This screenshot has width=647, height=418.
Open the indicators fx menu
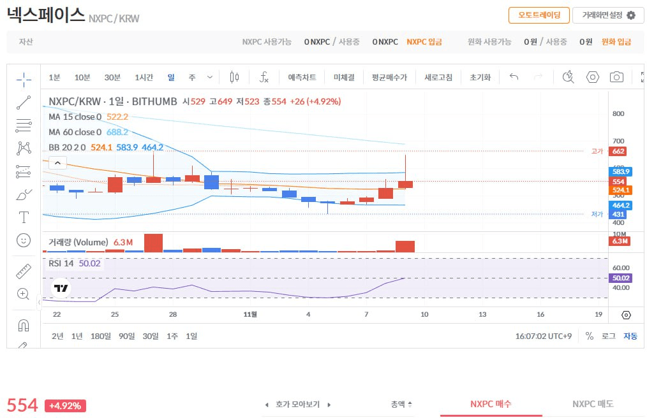click(x=264, y=77)
